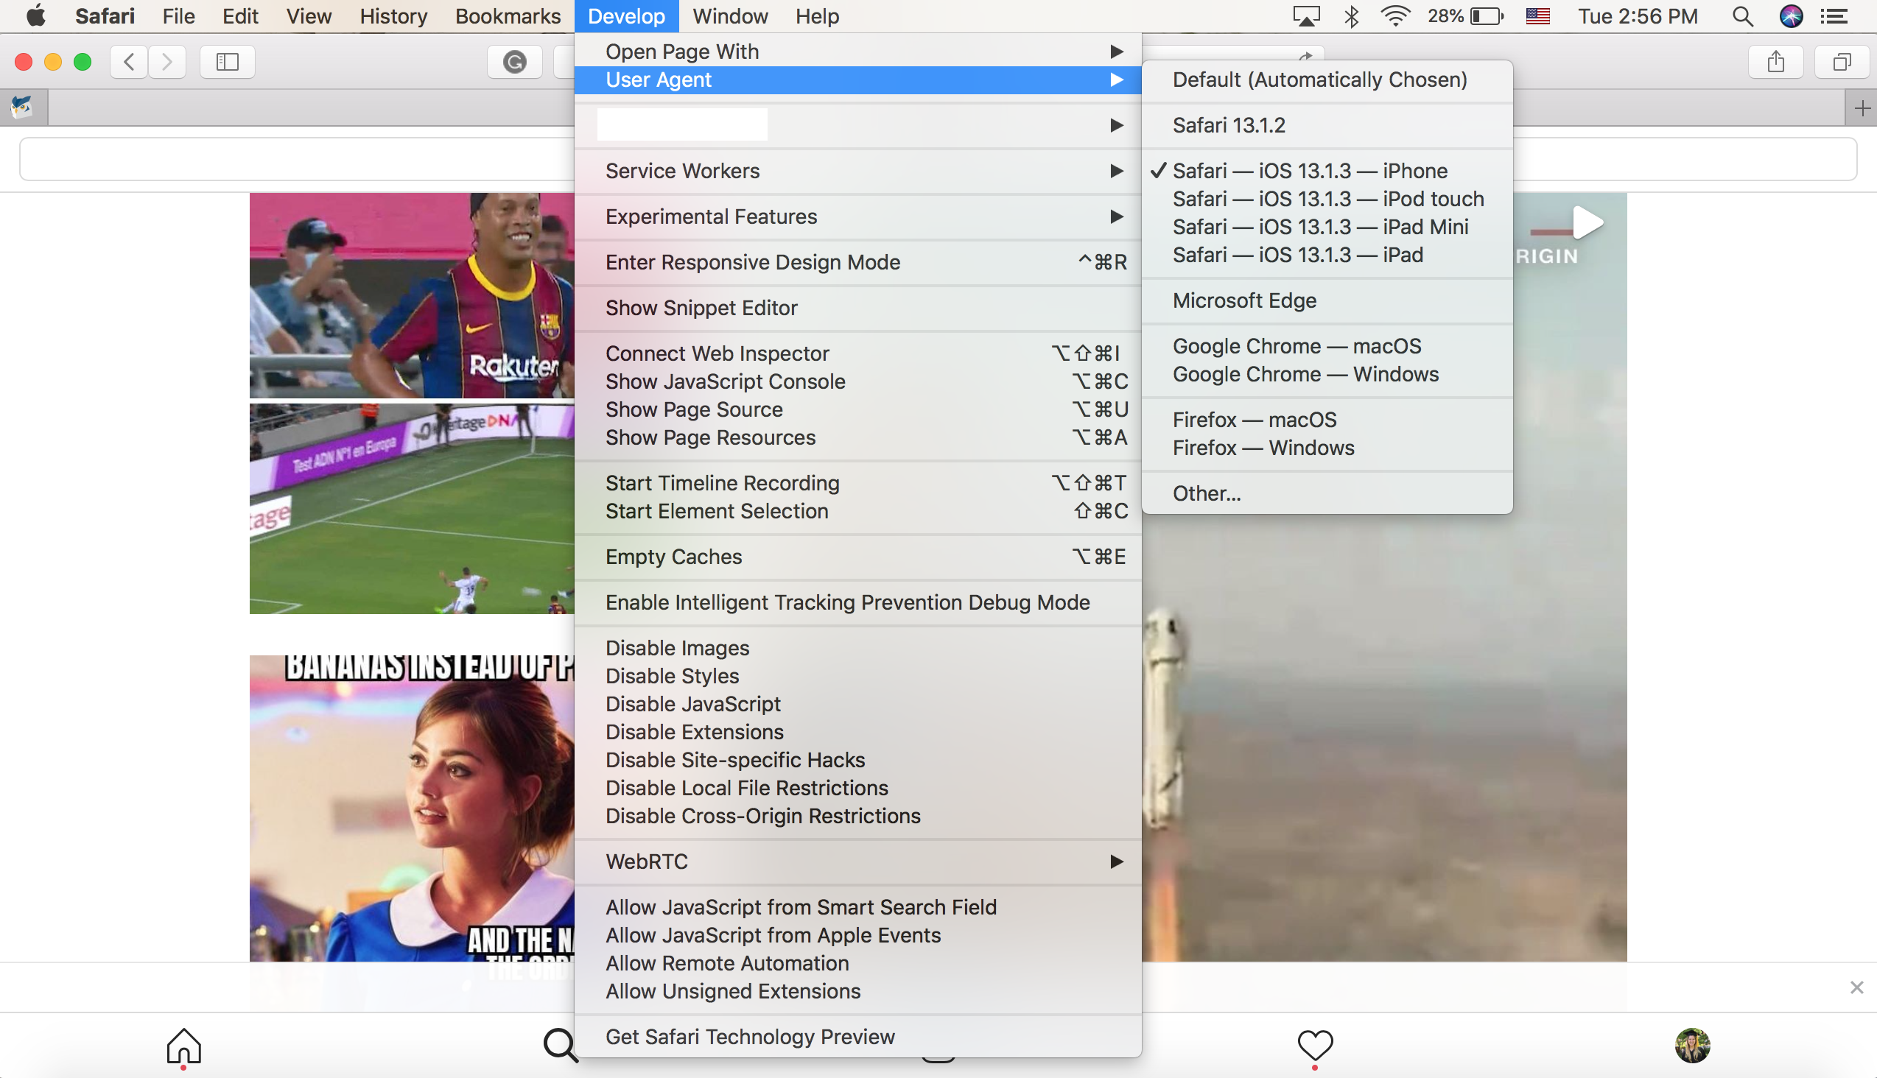Open Instagram profile avatar

point(1693,1046)
